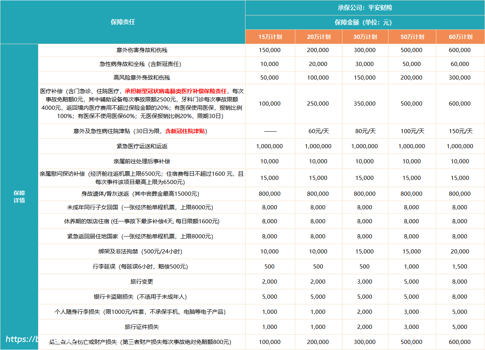Click 5,000 in the 旅行证件损失 row

(x=460, y=327)
